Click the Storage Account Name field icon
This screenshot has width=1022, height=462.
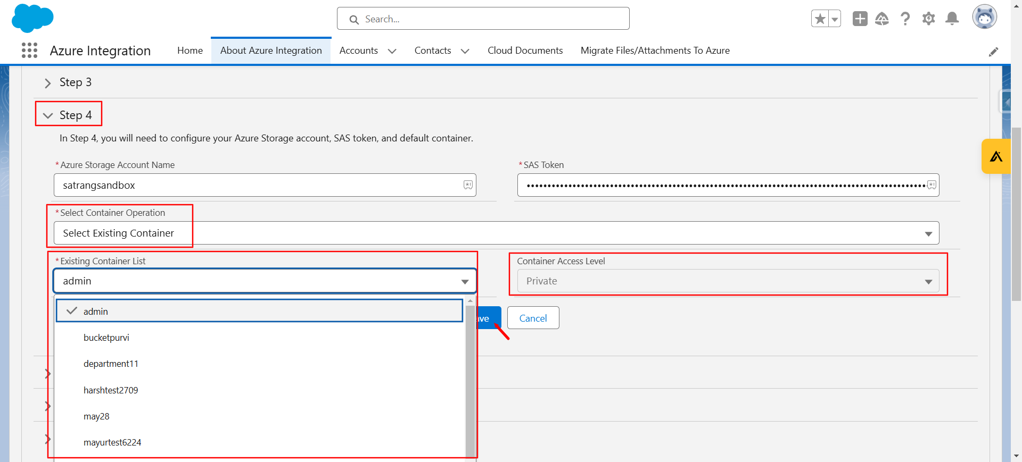pyautogui.click(x=468, y=185)
